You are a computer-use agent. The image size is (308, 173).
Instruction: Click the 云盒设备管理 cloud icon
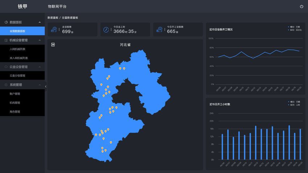[6, 67]
